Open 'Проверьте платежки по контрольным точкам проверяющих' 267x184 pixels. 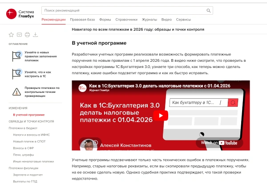tap(42, 92)
